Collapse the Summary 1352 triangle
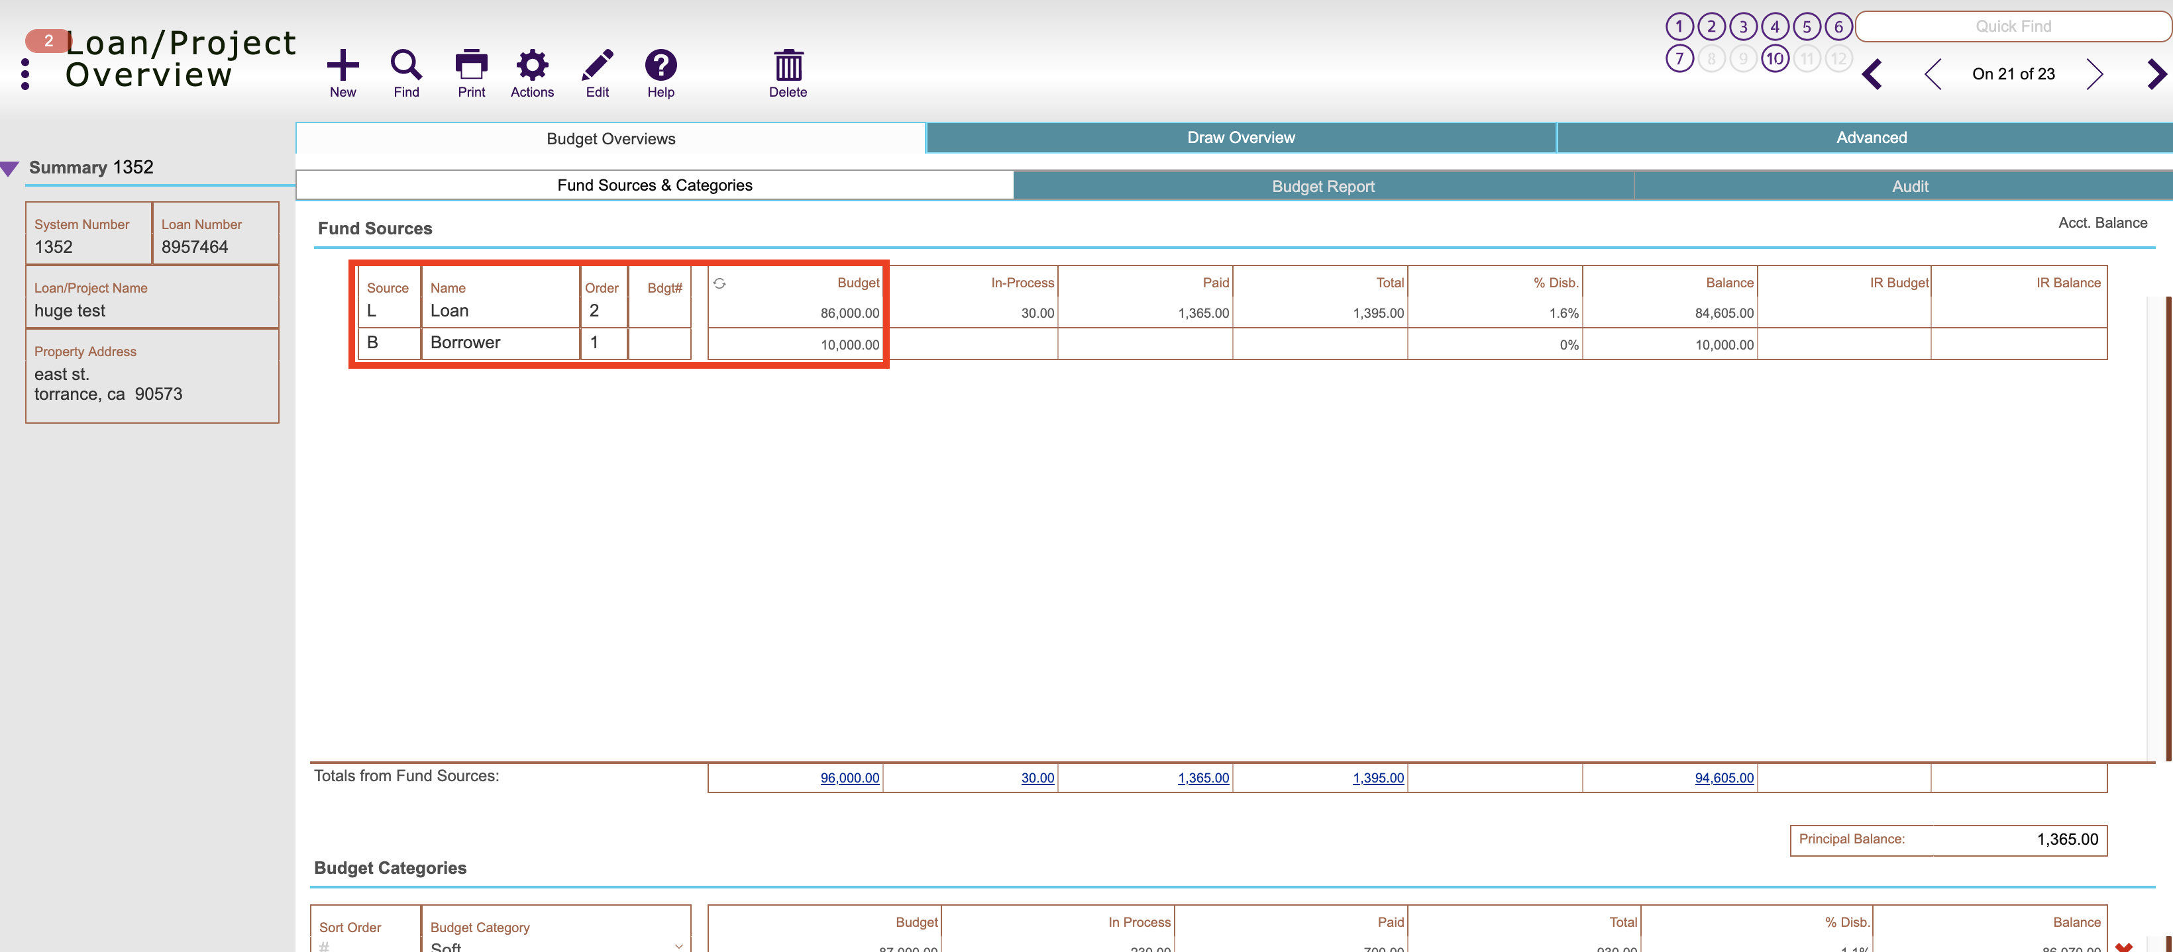This screenshot has width=2173, height=952. (x=9, y=169)
